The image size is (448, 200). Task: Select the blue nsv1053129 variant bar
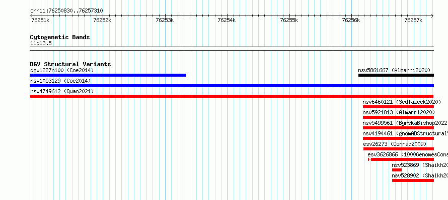click(x=232, y=86)
